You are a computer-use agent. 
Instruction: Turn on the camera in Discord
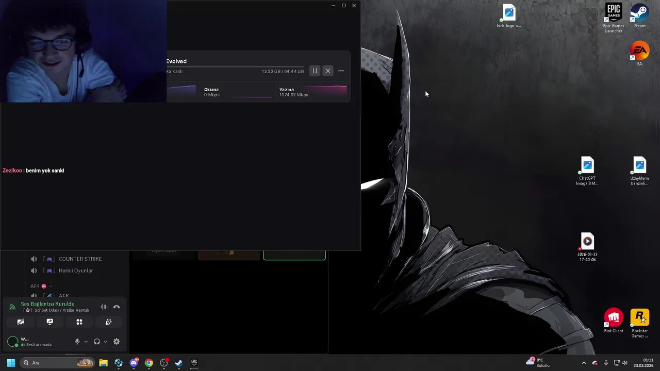coord(21,322)
